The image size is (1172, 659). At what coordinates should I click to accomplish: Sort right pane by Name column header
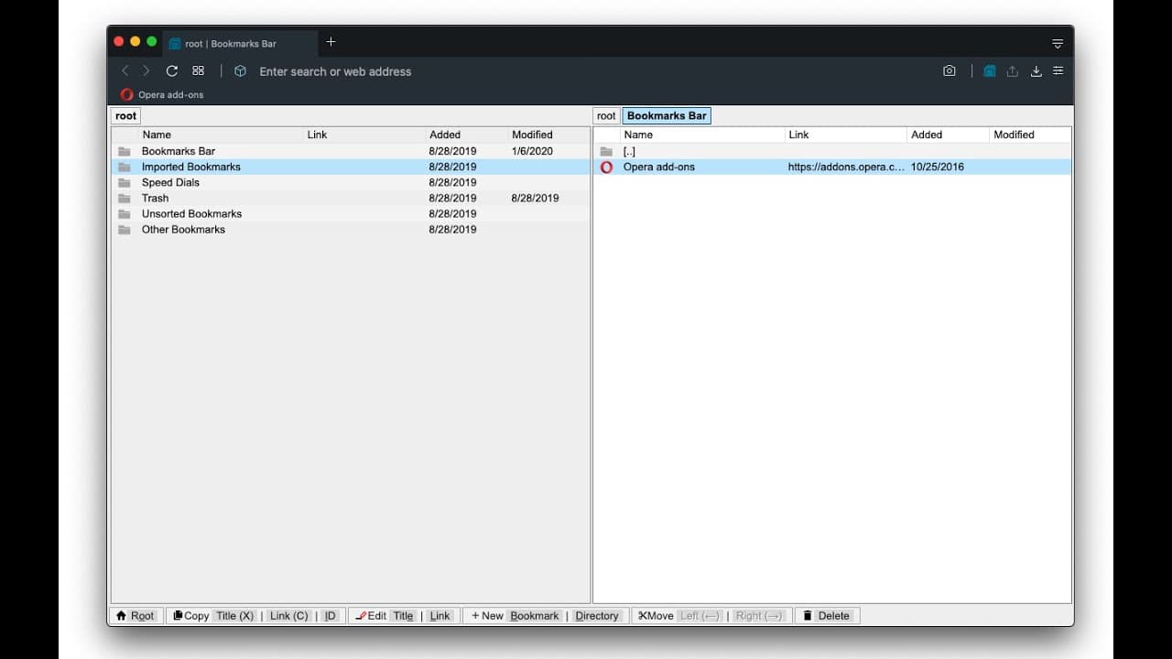(702, 135)
